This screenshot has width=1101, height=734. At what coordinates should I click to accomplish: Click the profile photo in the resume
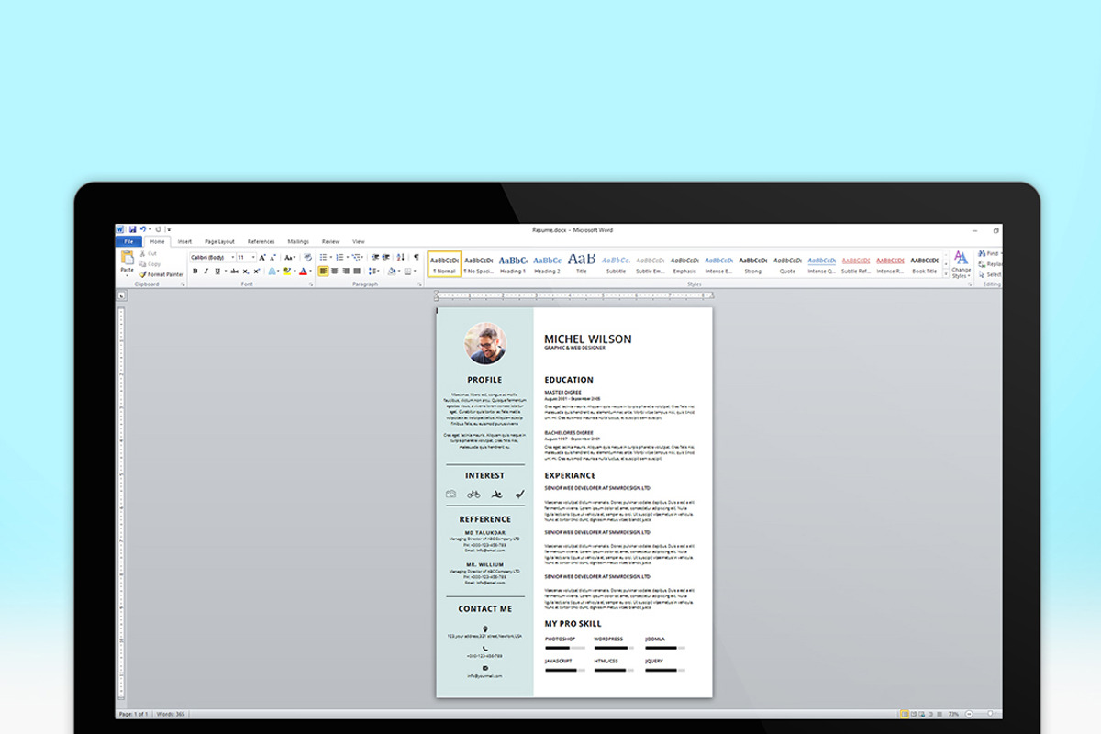[485, 343]
